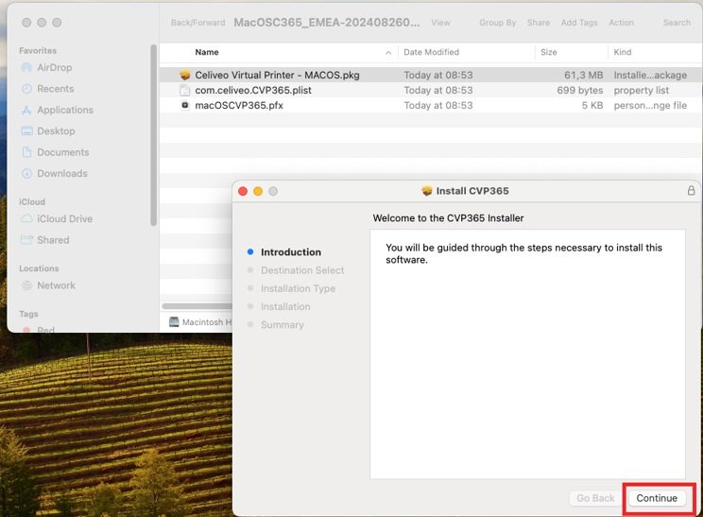Click Search in Finder toolbar
Viewport: 703px width, 517px height.
[677, 23]
